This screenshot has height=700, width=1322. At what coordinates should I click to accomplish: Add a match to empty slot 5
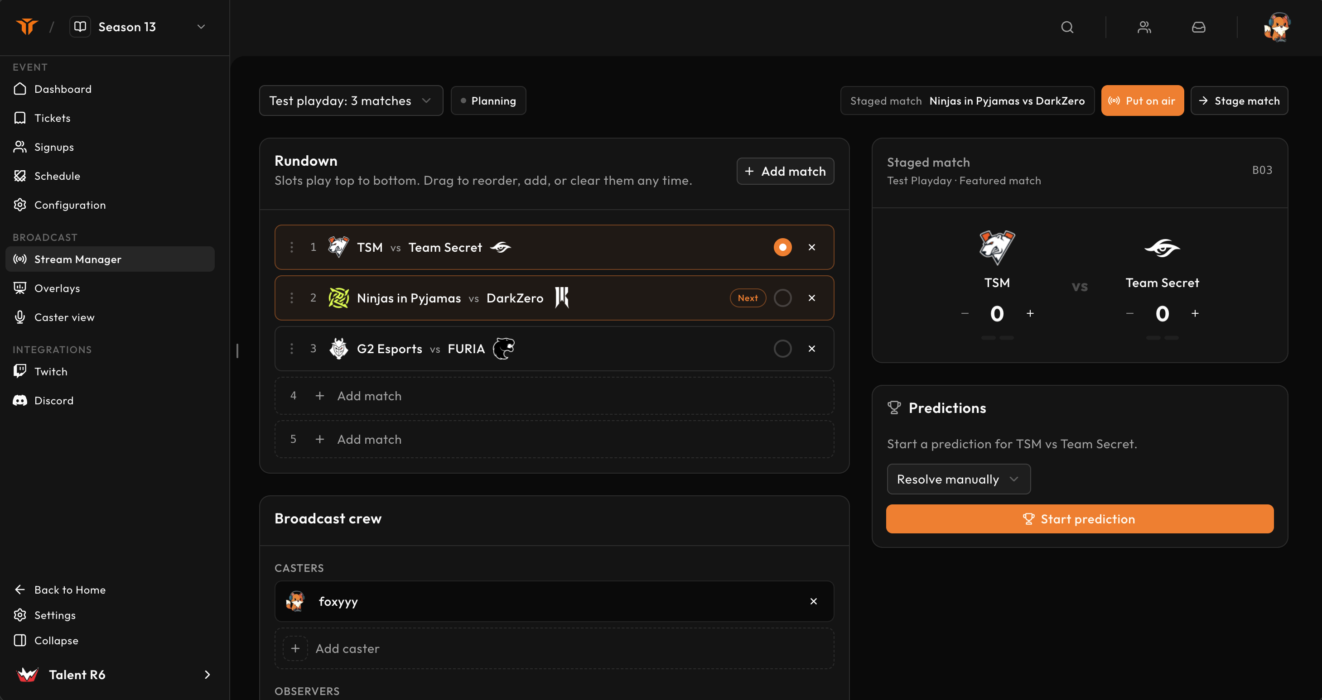click(x=554, y=440)
